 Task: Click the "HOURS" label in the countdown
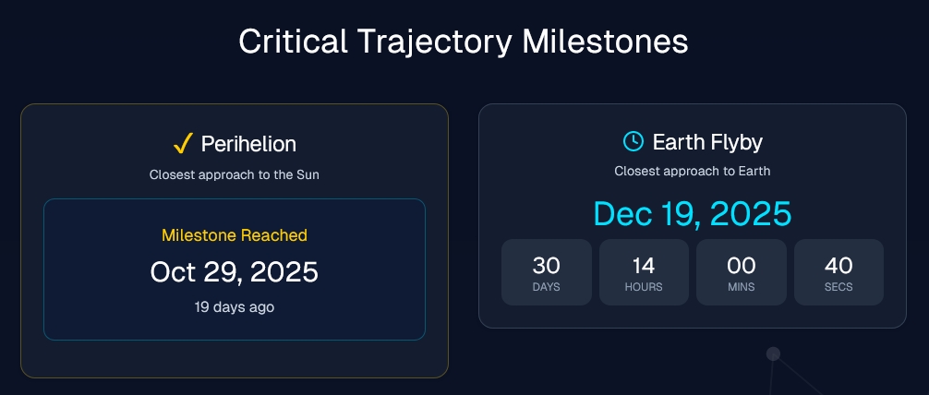click(x=644, y=287)
